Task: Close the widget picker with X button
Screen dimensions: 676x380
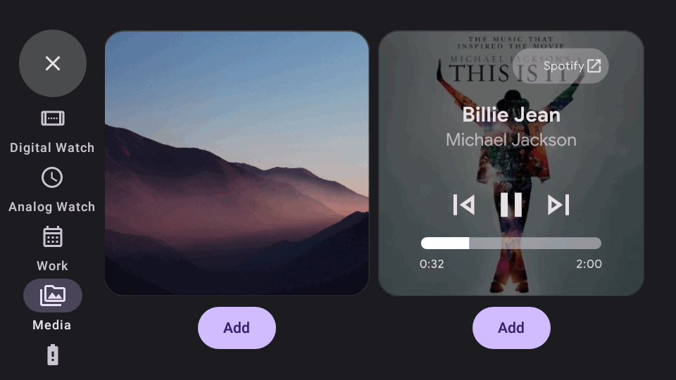Action: click(53, 63)
